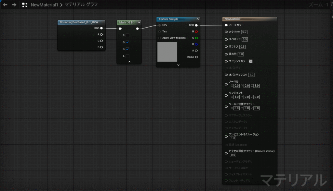333x191 pixels.
Task: Click the 異方性 input pin
Action: (x=226, y=54)
